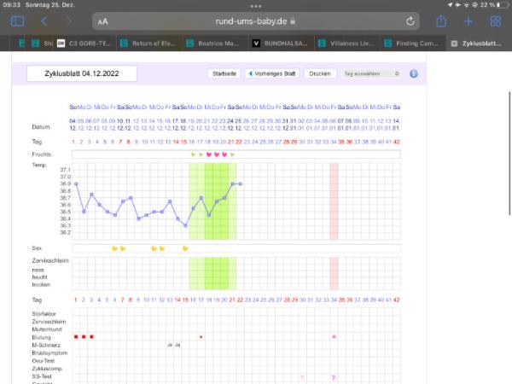Click the last yellow Sex icon, day 15
The width and height of the screenshot is (512, 384).
click(185, 248)
